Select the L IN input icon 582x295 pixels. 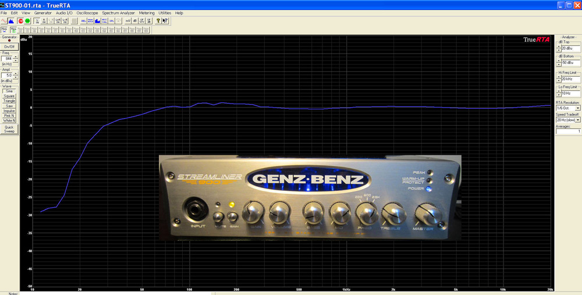[37, 21]
